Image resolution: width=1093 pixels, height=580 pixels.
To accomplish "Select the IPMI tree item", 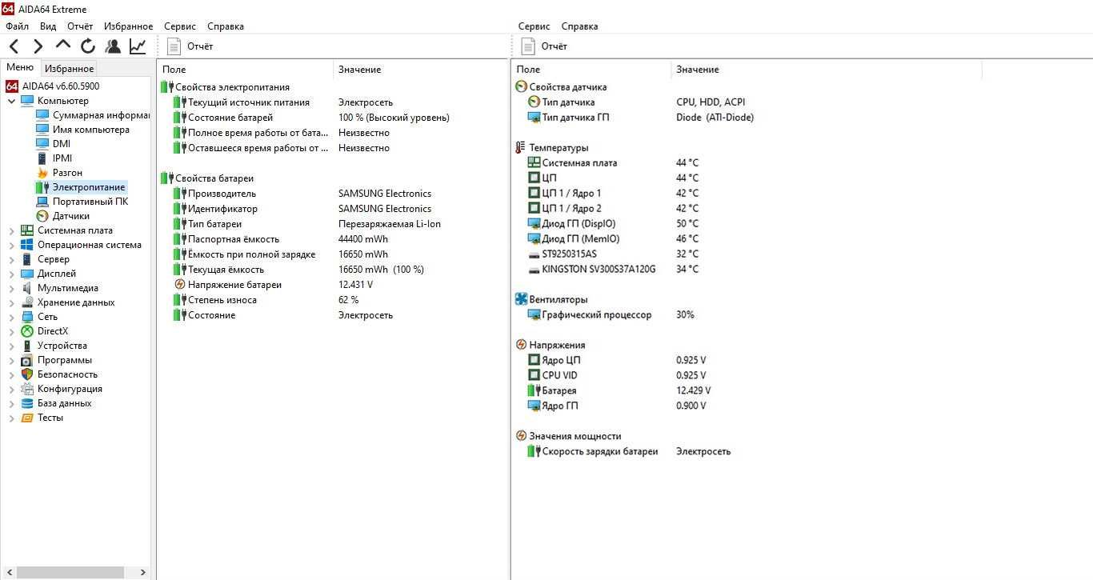I will (54, 158).
